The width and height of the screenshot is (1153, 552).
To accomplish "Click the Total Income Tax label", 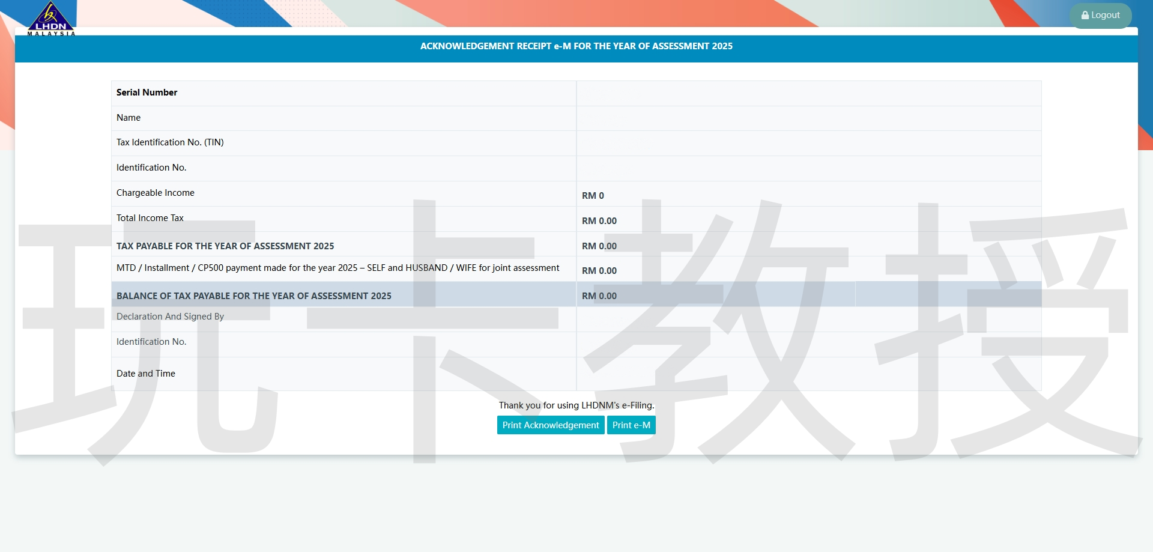I will point(150,218).
